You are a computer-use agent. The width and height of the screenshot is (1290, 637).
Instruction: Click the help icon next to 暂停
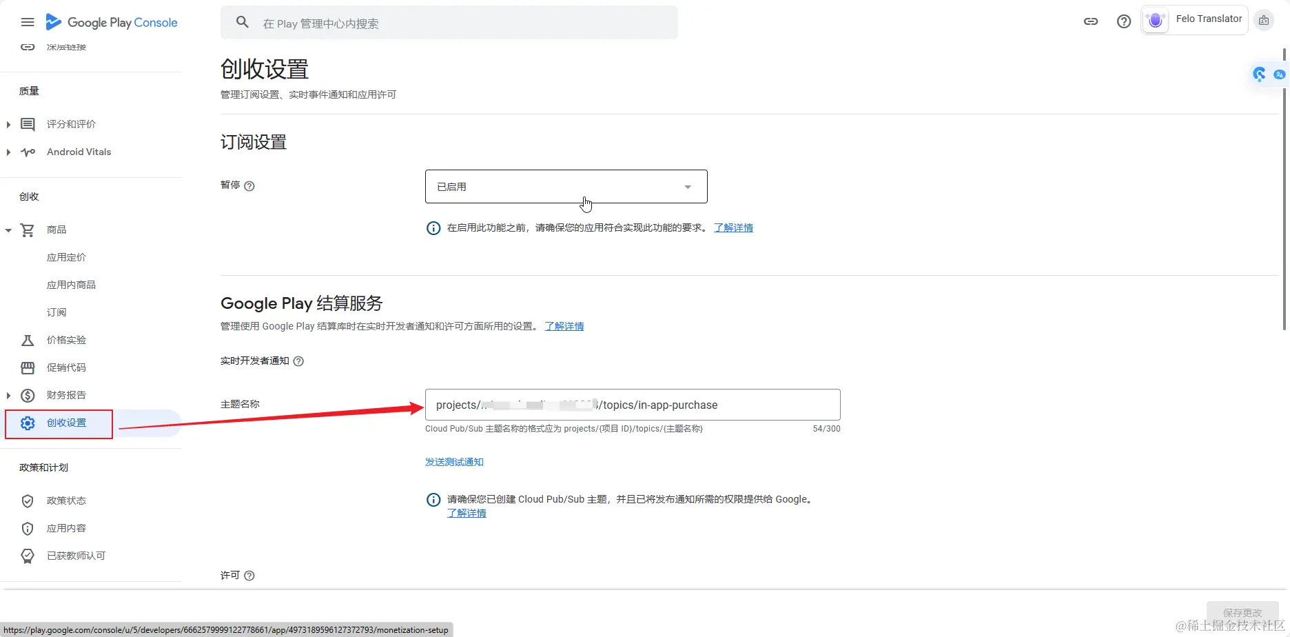coord(249,186)
